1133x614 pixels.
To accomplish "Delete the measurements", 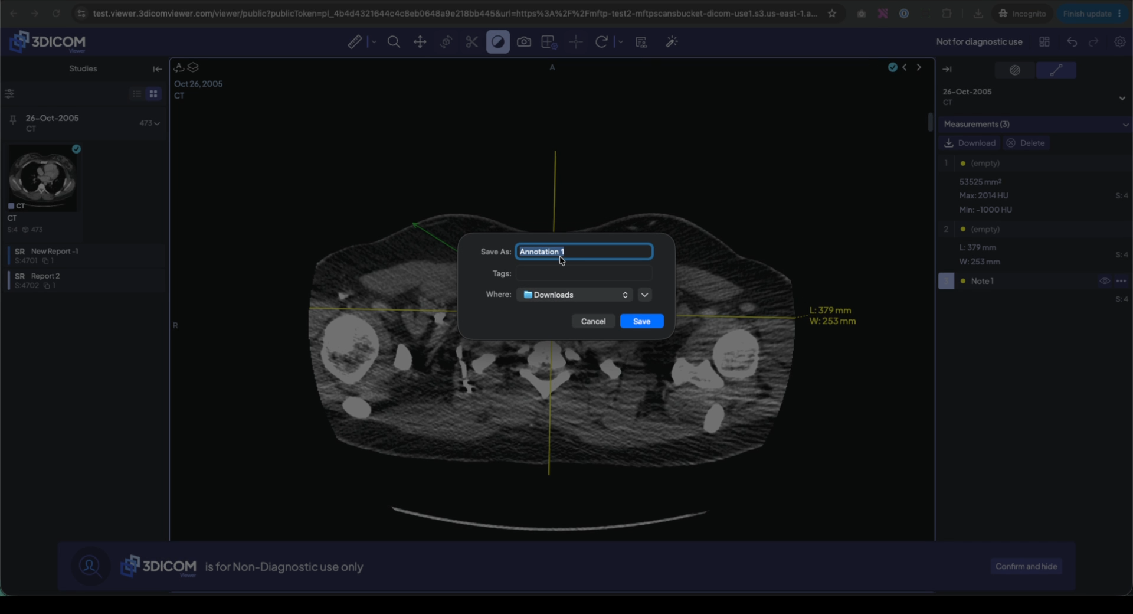I will pyautogui.click(x=1026, y=143).
